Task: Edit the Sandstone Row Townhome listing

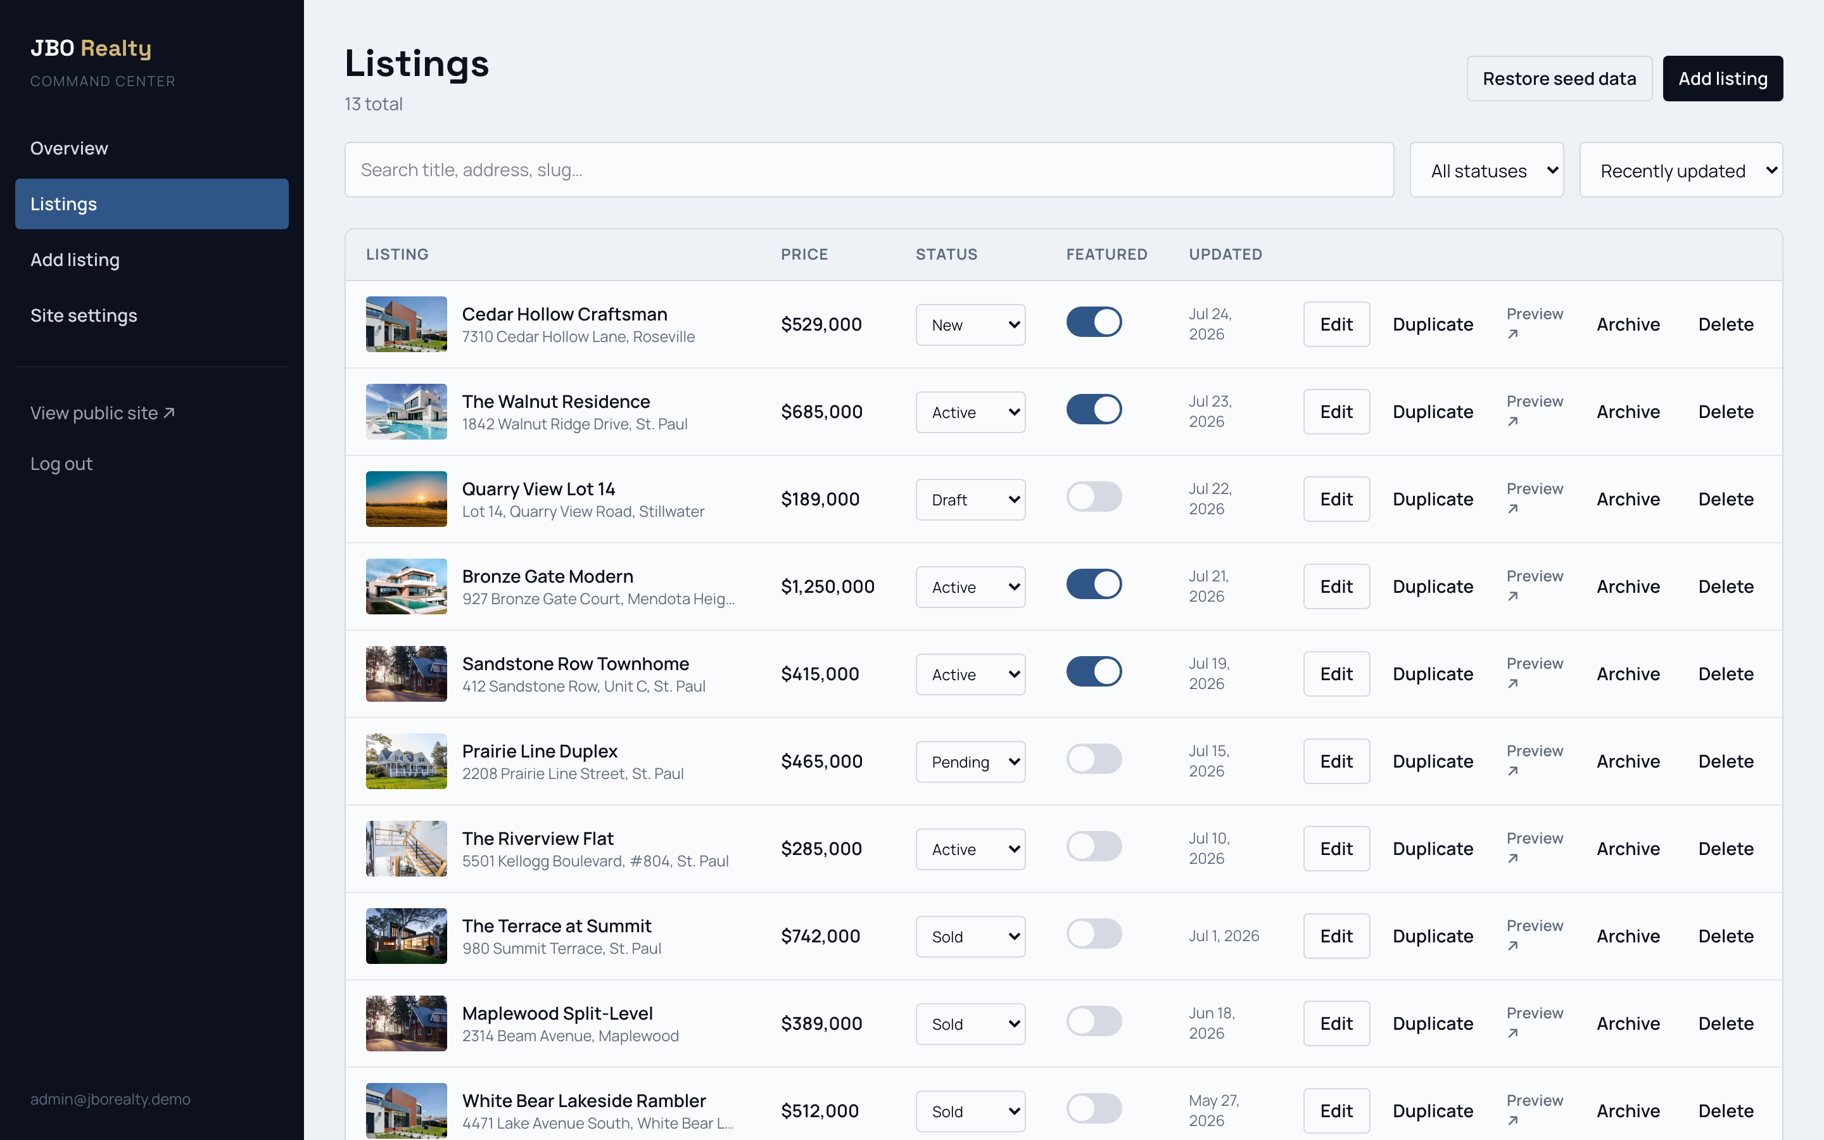Action: click(x=1336, y=674)
